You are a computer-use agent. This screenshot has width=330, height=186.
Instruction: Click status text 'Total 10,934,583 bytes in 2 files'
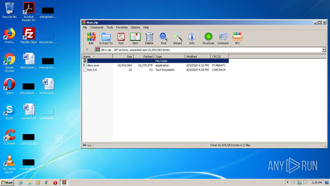(230, 145)
